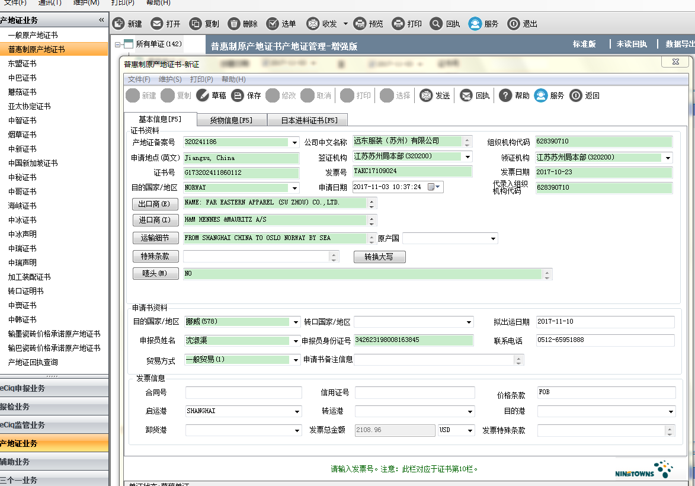This screenshot has width=695, height=486.
Task: Click the 退出 exit icon
Action: 514,24
